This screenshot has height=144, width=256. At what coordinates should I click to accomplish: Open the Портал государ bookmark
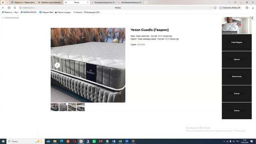pyautogui.click(x=63, y=12)
